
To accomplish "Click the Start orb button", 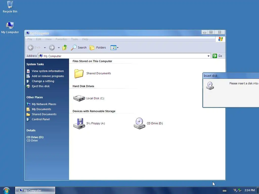I will point(6,190).
